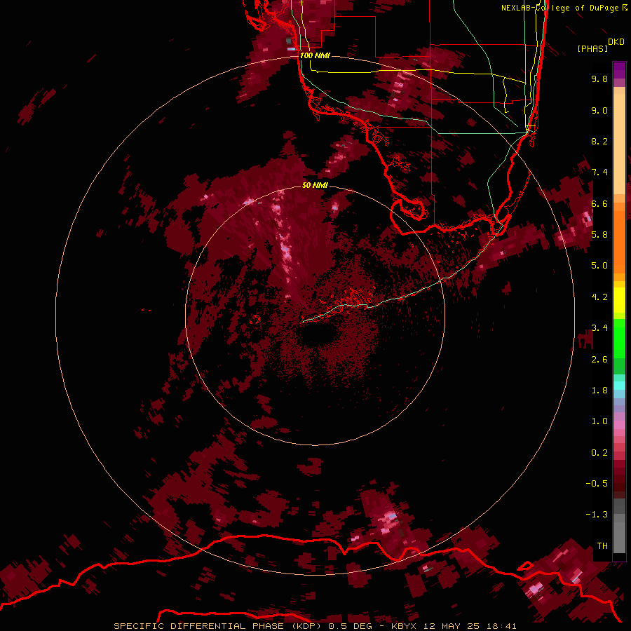
Task: Click the 18:41 timestamp in the caption
Action: click(x=501, y=626)
